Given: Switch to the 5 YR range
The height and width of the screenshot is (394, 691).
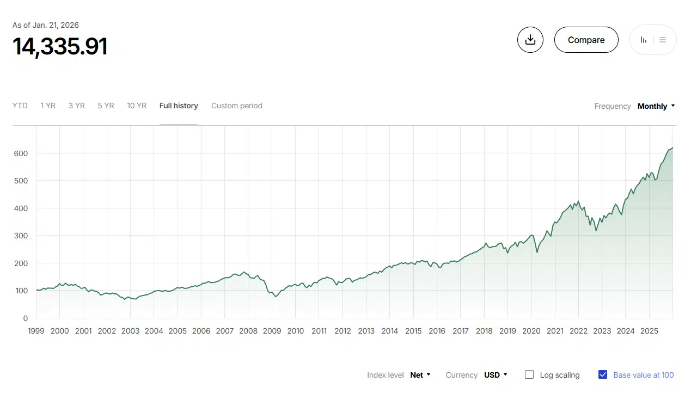Looking at the screenshot, I should pos(106,106).
